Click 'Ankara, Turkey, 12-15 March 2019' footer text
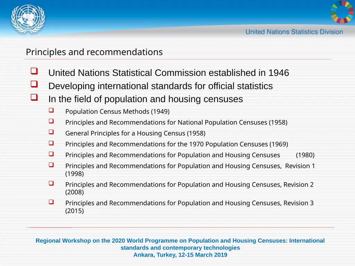This screenshot has height=266, width=355. [x=180, y=255]
